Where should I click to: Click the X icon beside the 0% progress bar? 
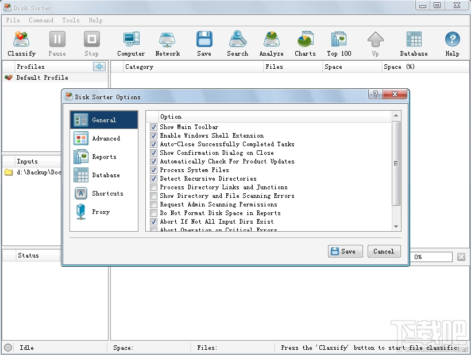pyautogui.click(x=461, y=257)
